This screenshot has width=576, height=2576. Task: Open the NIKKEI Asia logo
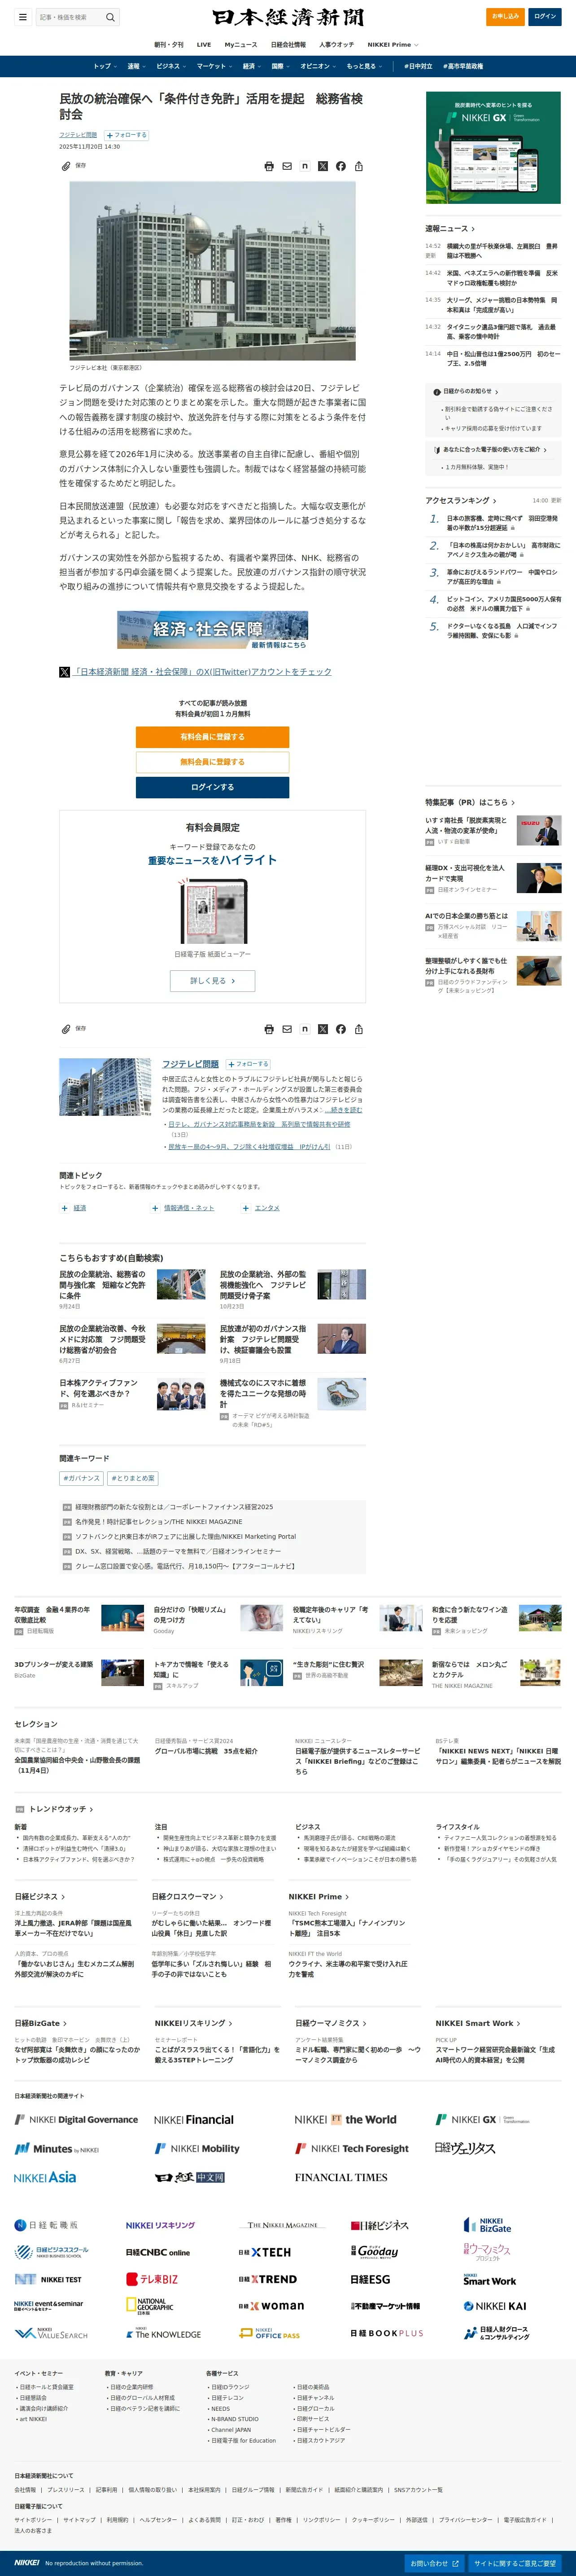pyautogui.click(x=45, y=2177)
